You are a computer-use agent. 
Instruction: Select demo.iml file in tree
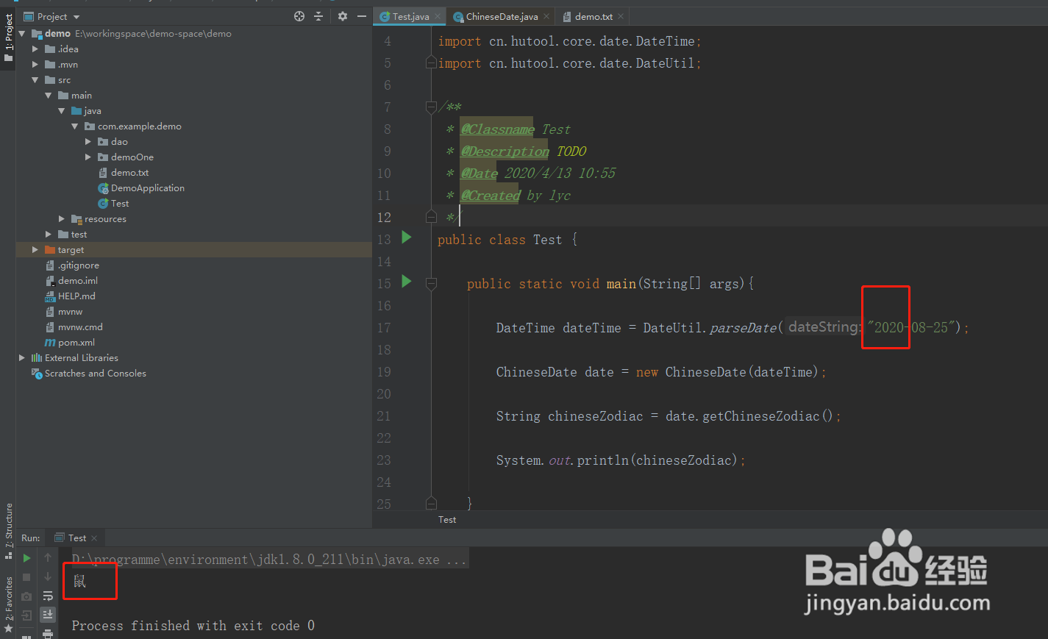[77, 281]
